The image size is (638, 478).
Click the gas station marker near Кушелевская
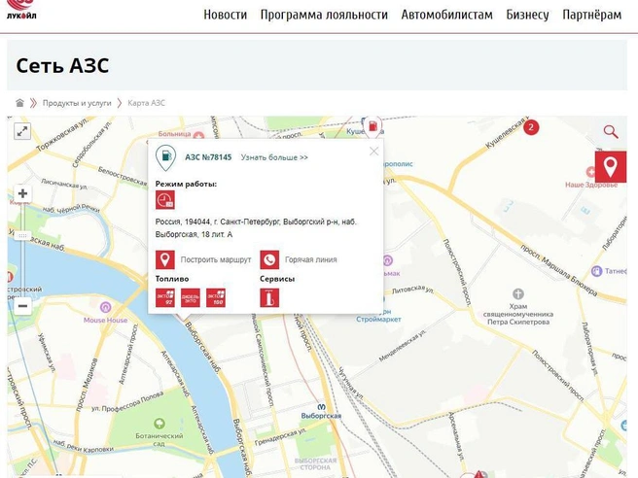point(372,126)
